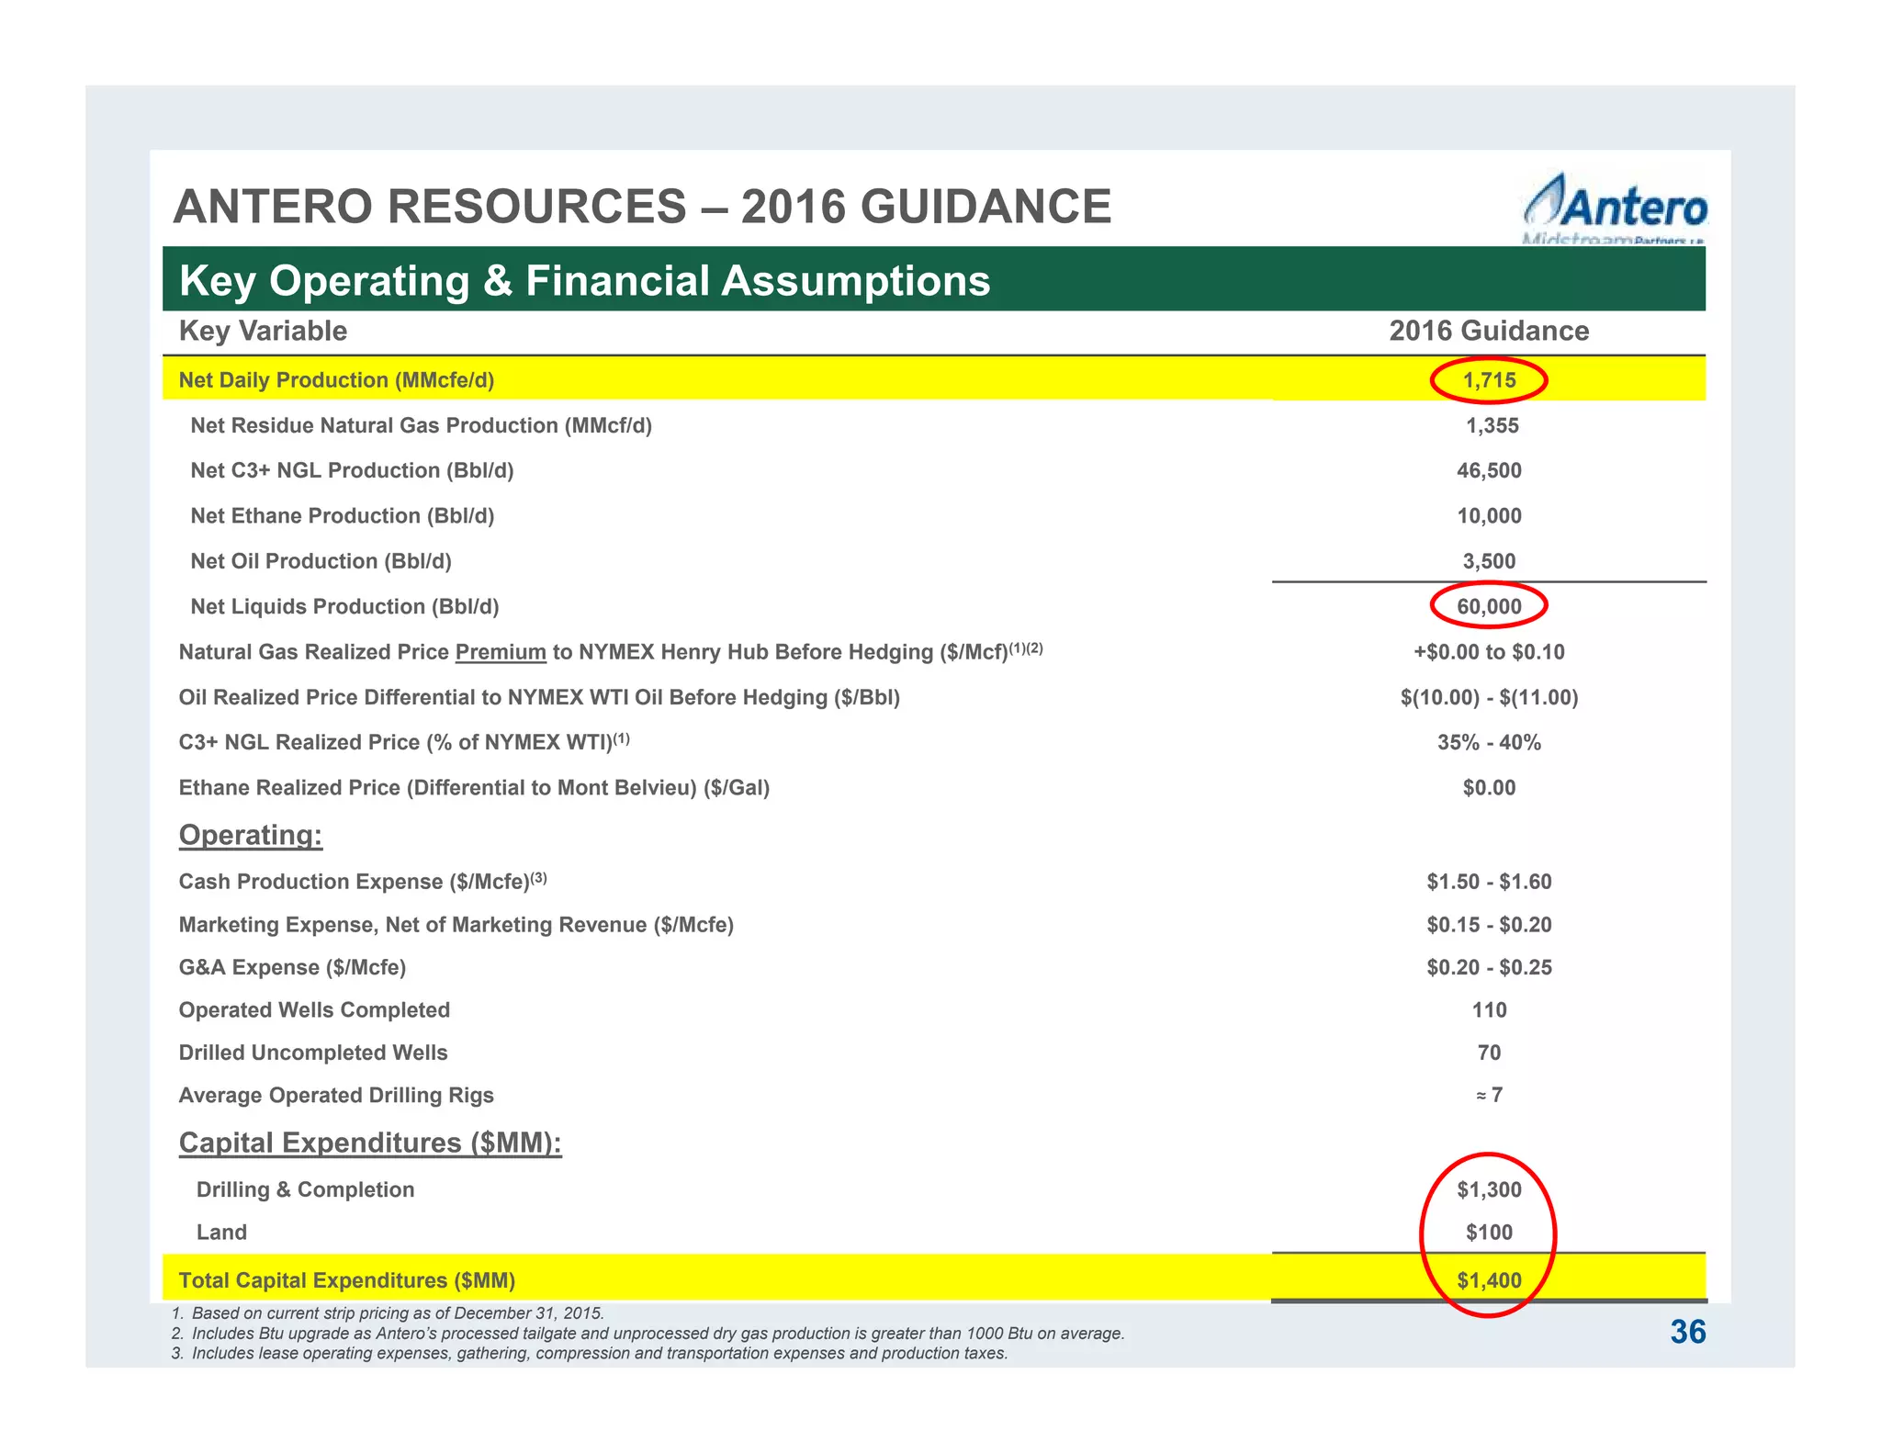Select the 2016 Guidance column header
This screenshot has height=1453, width=1881.
[x=1489, y=331]
